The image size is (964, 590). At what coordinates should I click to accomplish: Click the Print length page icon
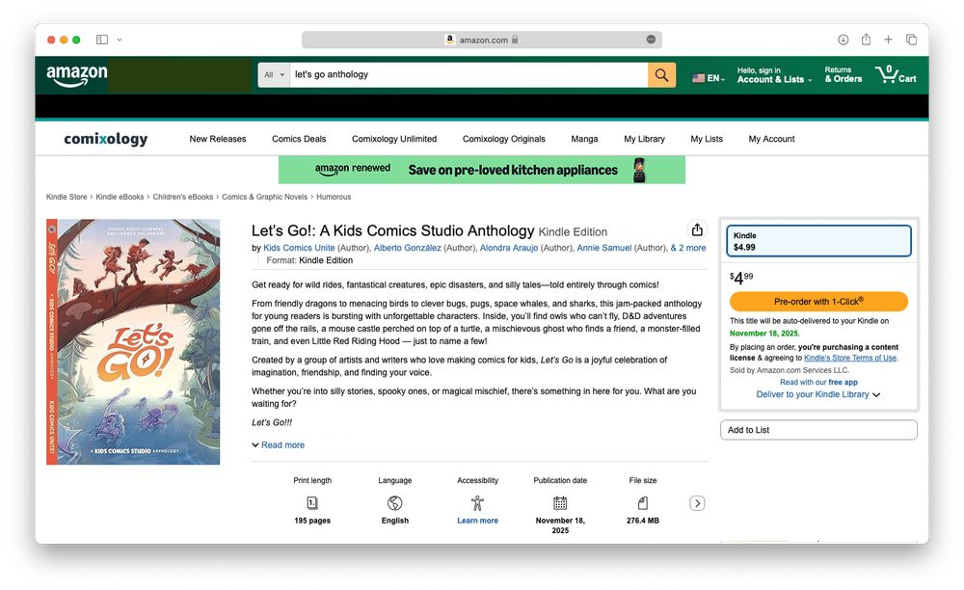(312, 503)
